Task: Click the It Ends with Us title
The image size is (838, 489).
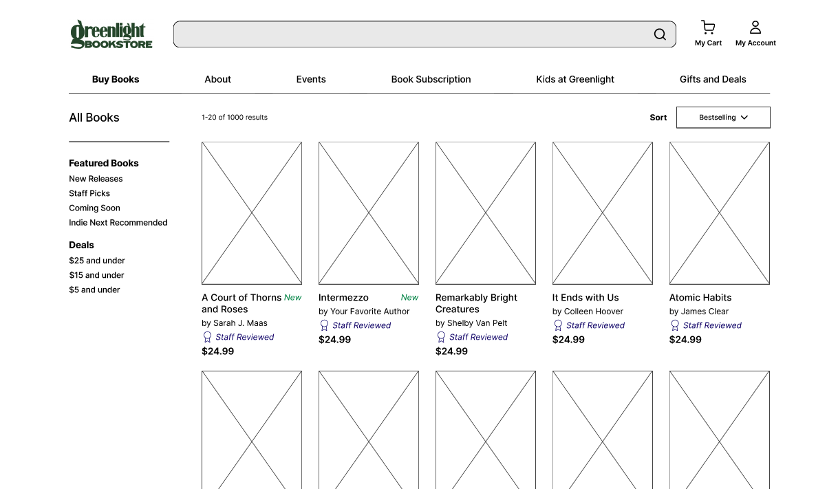Action: 585,298
